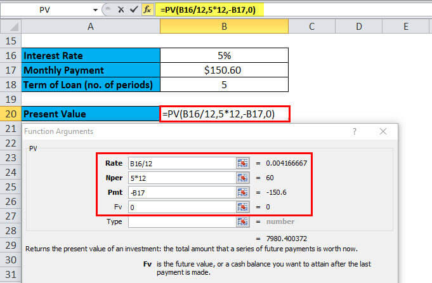Click collapse-dialog icon beside Pmt field

point(243,193)
